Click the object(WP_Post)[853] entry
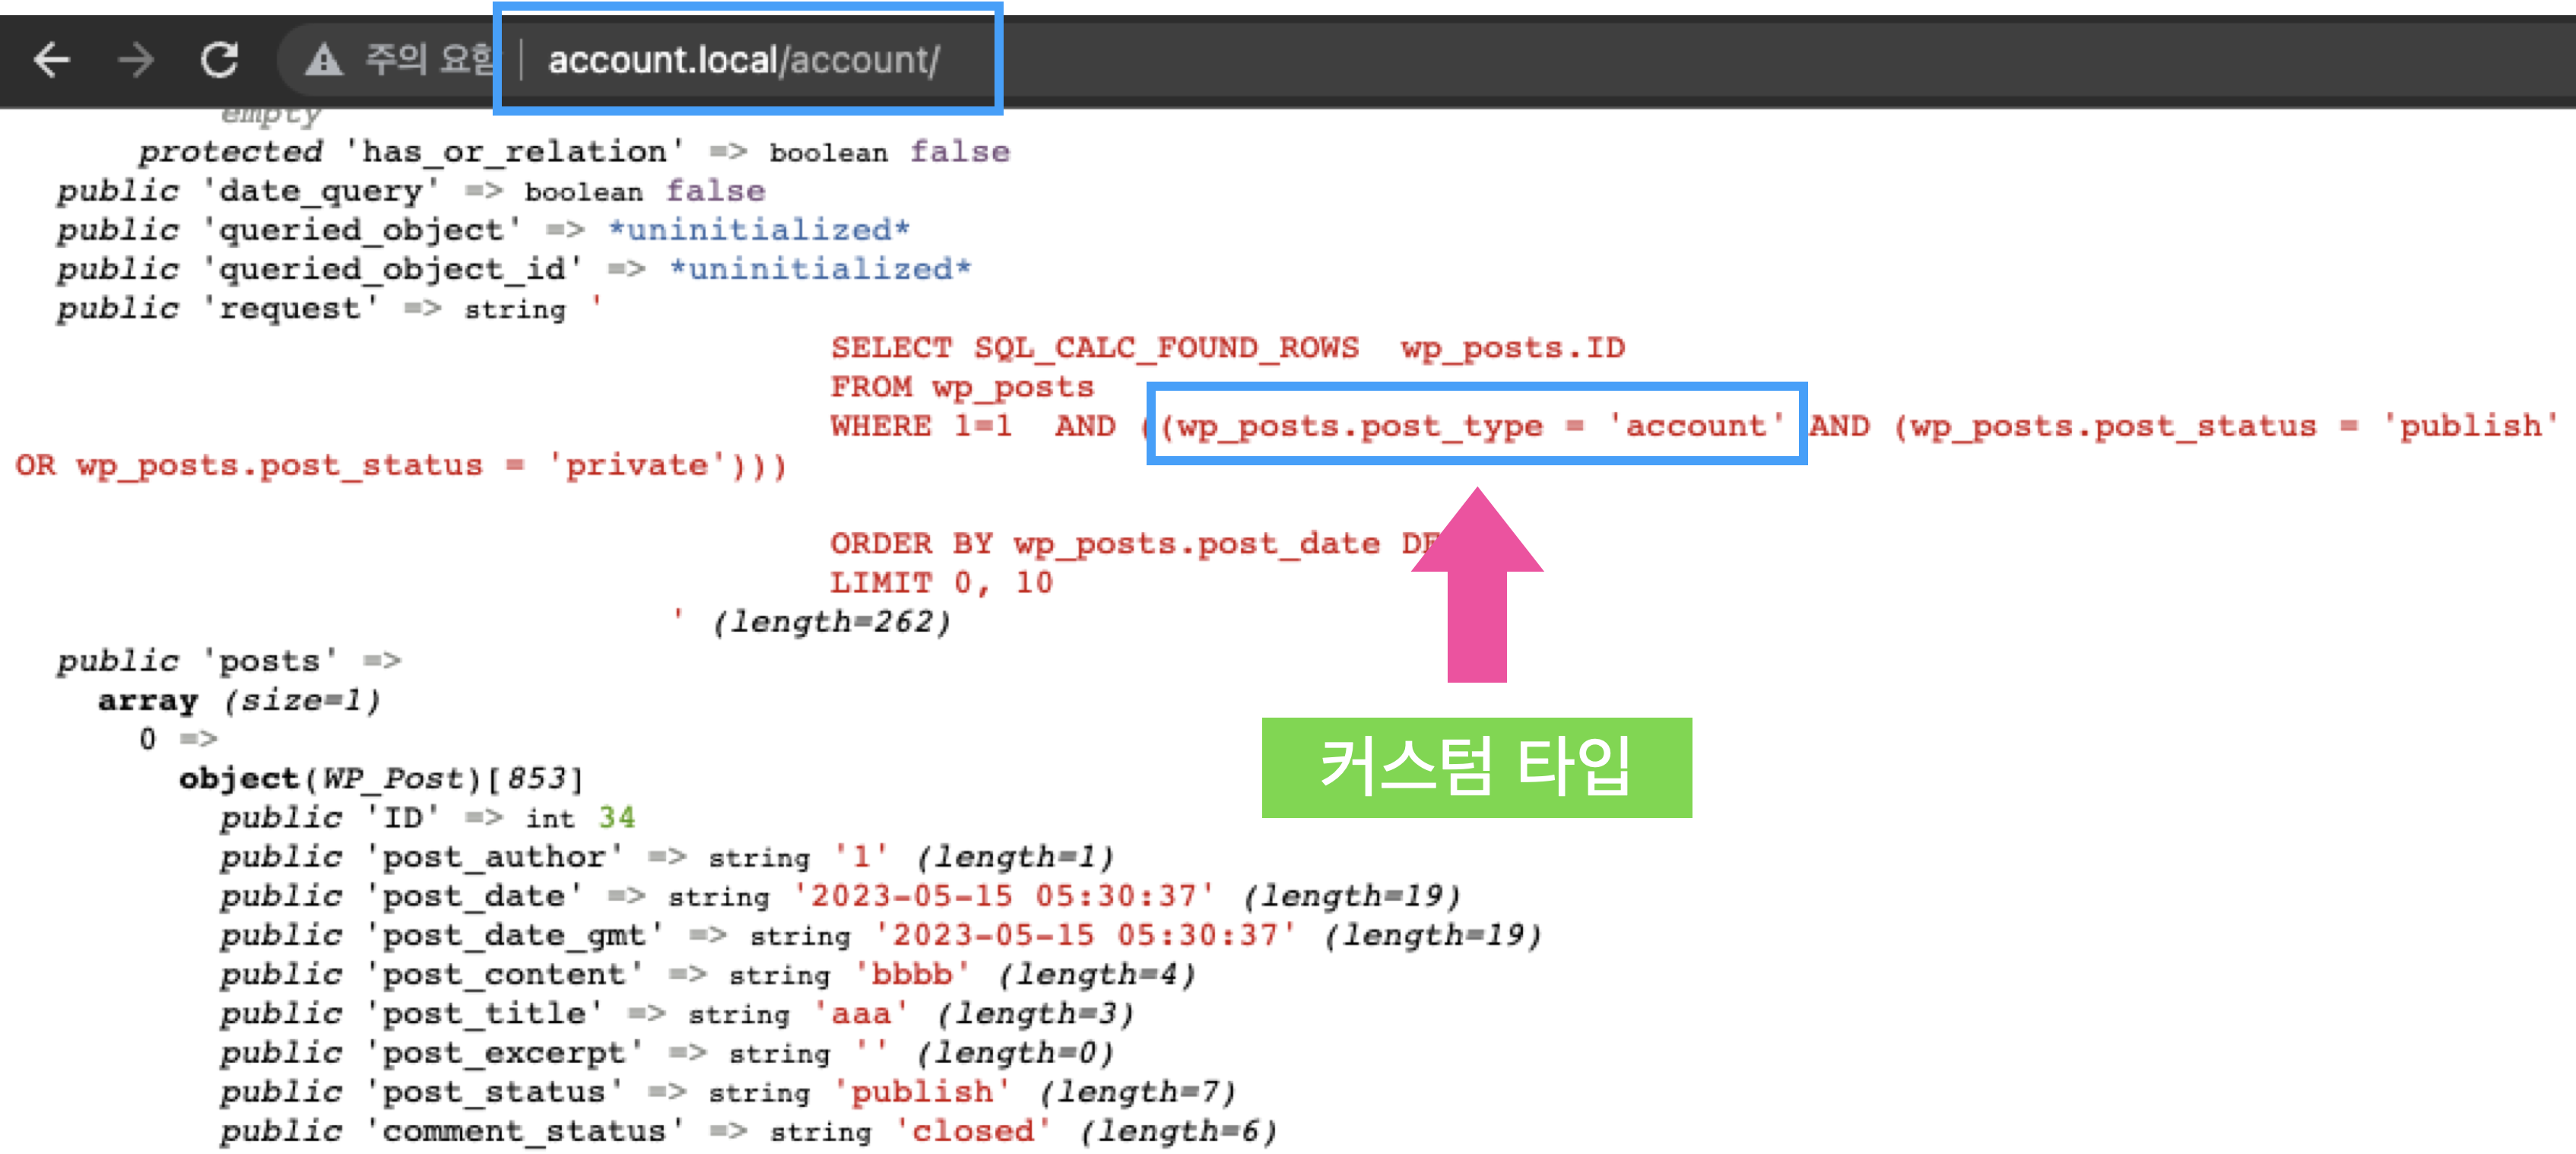This screenshot has width=2576, height=1154. [380, 778]
